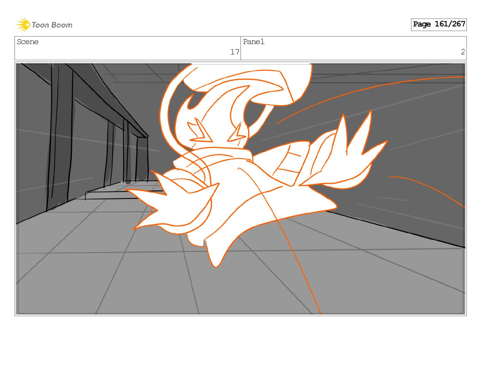Click the Toon Boom starburst logo icon

23,25
